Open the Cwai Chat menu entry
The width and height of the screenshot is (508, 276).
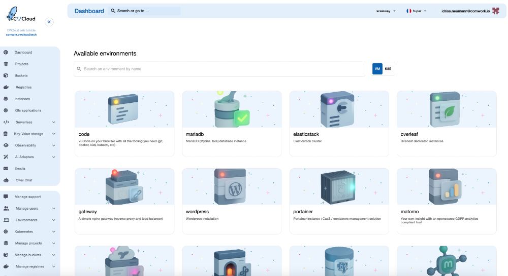click(29, 180)
